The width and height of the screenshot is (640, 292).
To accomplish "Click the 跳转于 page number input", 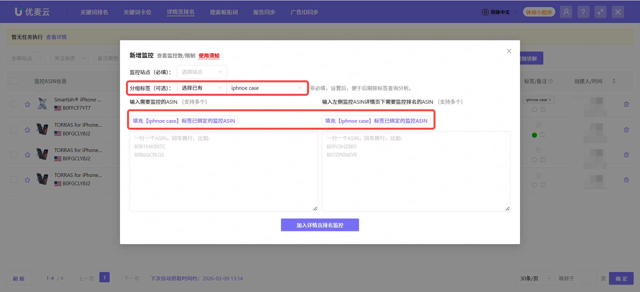I will pyautogui.click(x=587, y=278).
